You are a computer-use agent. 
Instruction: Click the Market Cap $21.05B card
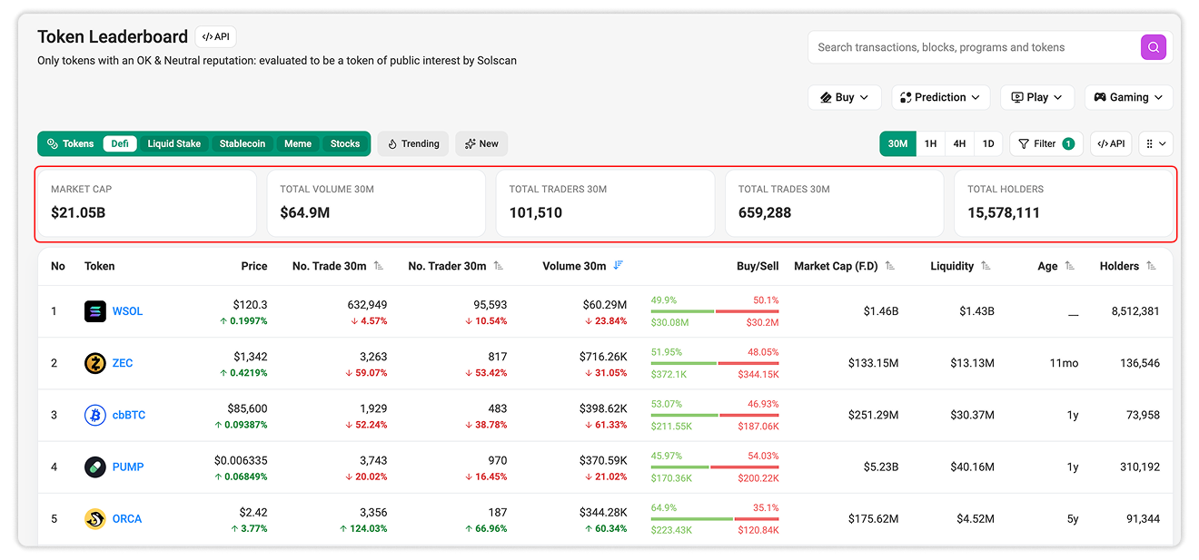click(146, 203)
